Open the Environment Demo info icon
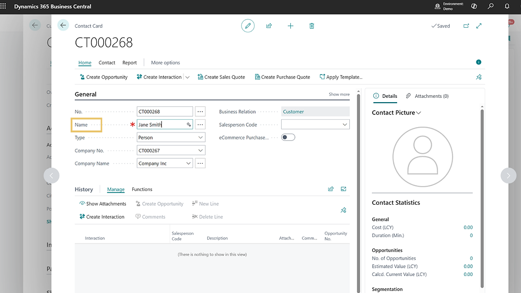The height and width of the screenshot is (293, 521). click(438, 6)
